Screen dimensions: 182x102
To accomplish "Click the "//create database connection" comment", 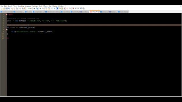I will [x=23, y=19].
